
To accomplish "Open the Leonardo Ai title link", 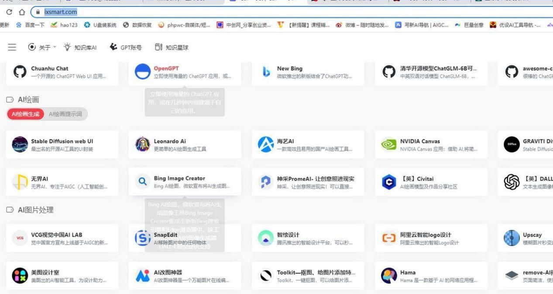I will point(170,141).
